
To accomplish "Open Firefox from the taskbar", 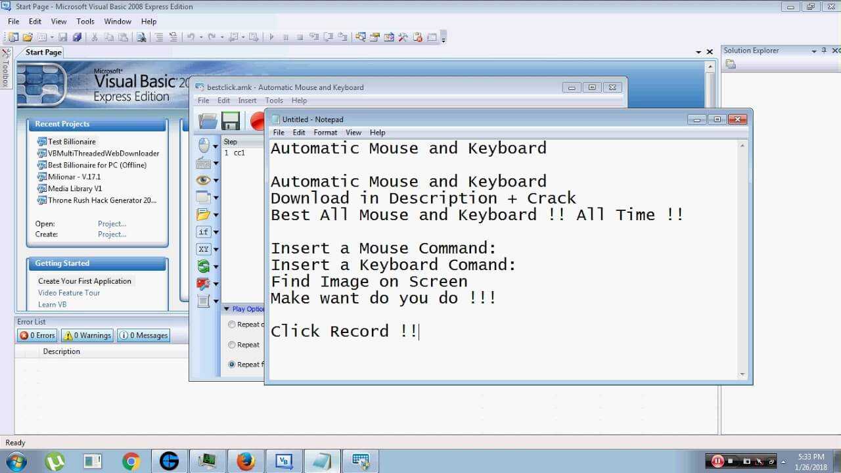I will click(x=246, y=462).
